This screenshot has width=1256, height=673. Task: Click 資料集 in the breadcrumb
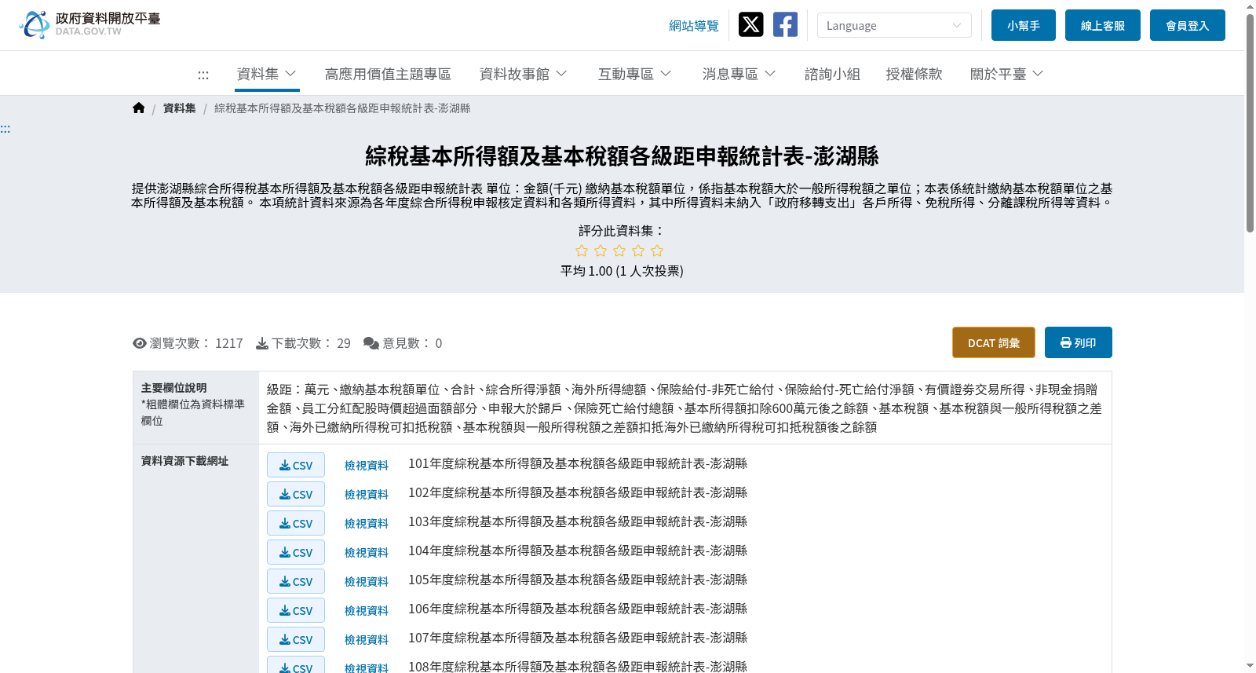(180, 108)
